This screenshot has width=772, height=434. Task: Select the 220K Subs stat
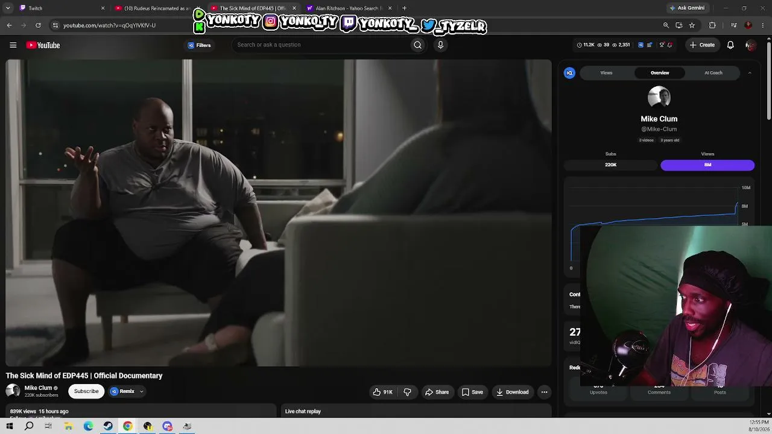pos(610,165)
